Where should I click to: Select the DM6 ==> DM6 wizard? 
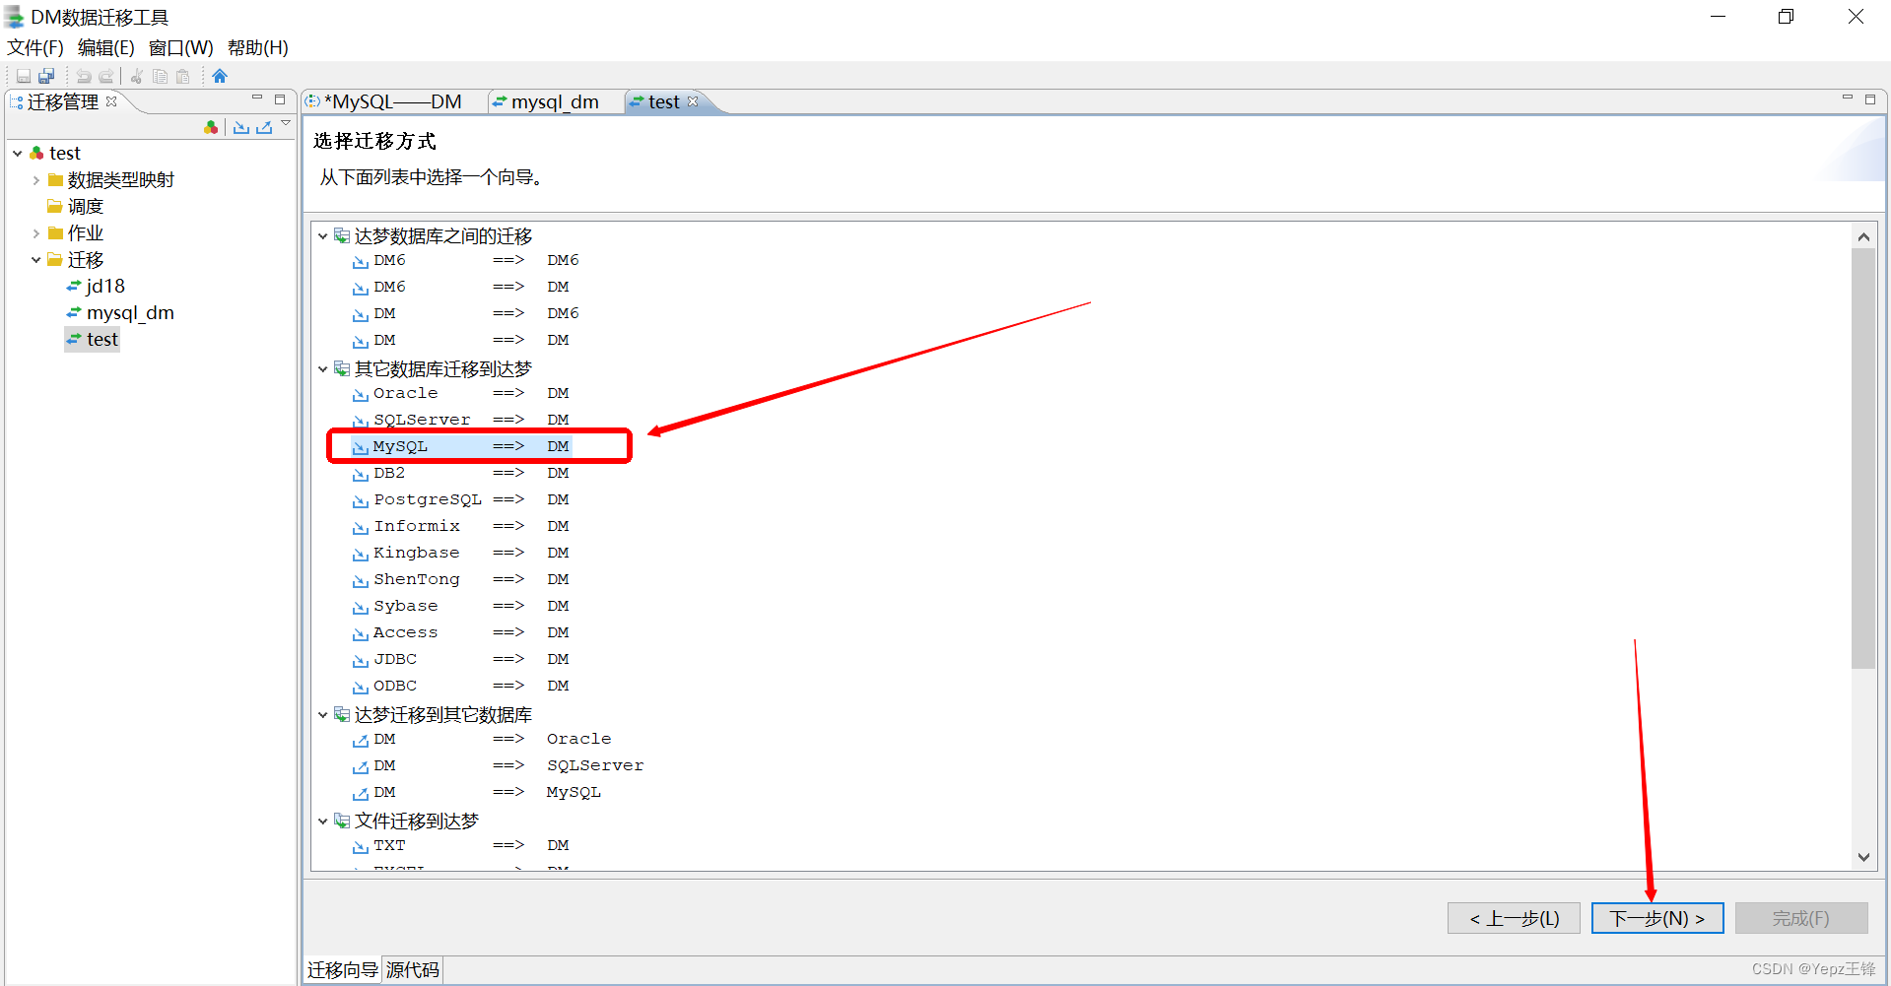point(465,260)
